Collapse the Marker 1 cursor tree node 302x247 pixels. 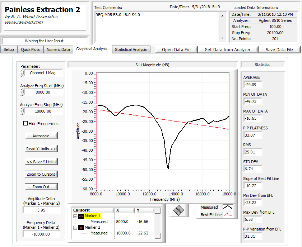[75, 216]
